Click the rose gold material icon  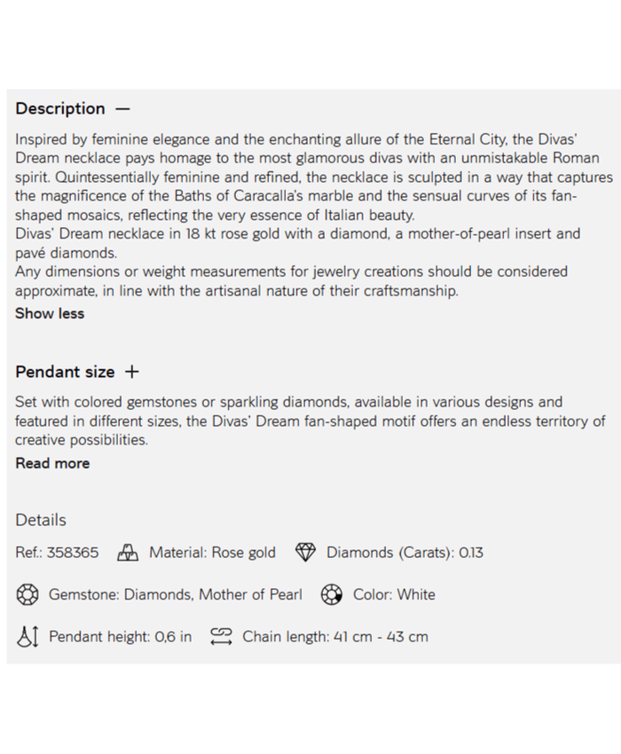pyautogui.click(x=129, y=553)
